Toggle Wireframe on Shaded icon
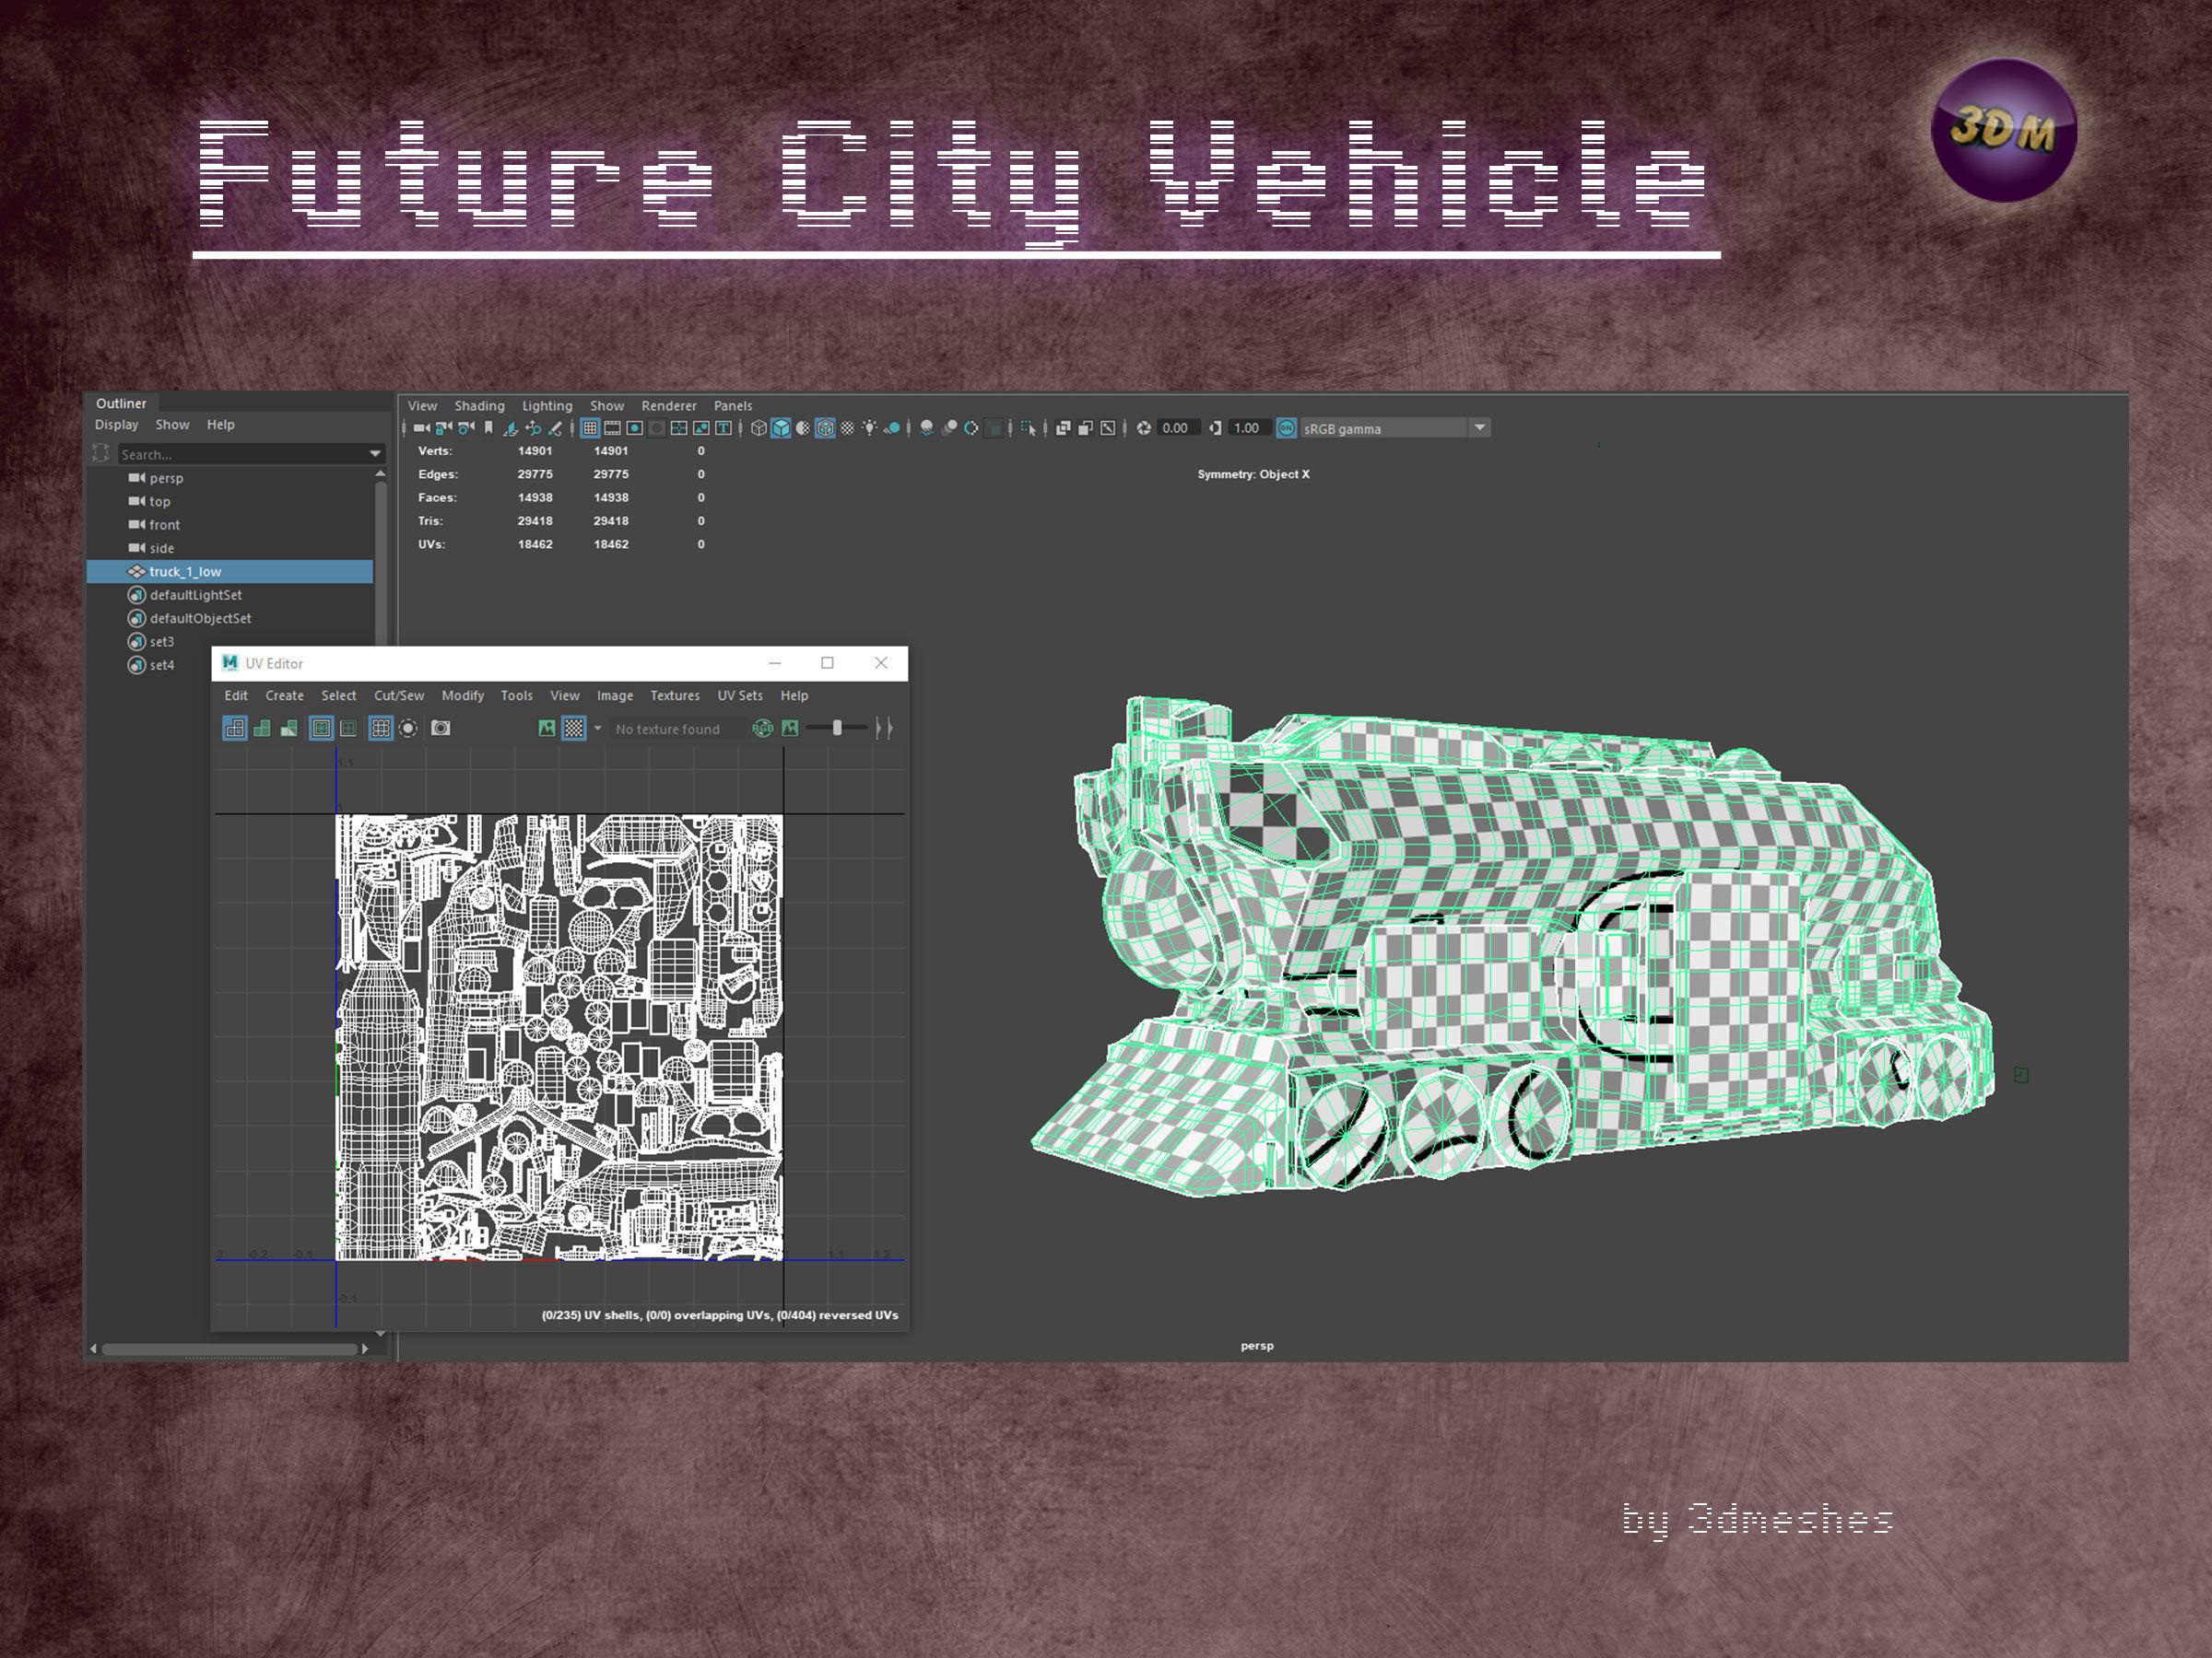Viewport: 2212px width, 1658px height. click(x=825, y=427)
